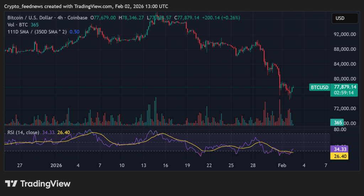Click the +200.14 (+0.26%) change value
The height and width of the screenshot is (196, 364).
(221, 18)
